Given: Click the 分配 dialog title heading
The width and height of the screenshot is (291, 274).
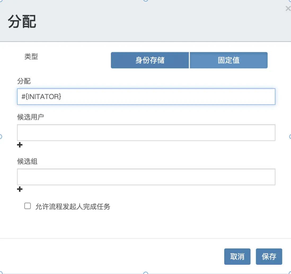Looking at the screenshot, I should click(x=22, y=22).
